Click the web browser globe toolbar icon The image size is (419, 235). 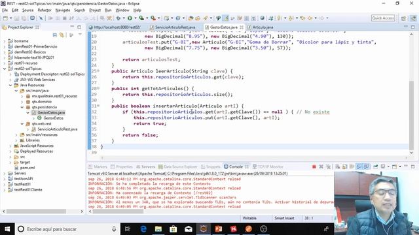(262, 18)
